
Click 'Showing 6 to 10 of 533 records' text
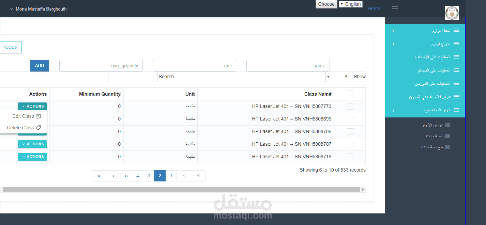pos(333,170)
